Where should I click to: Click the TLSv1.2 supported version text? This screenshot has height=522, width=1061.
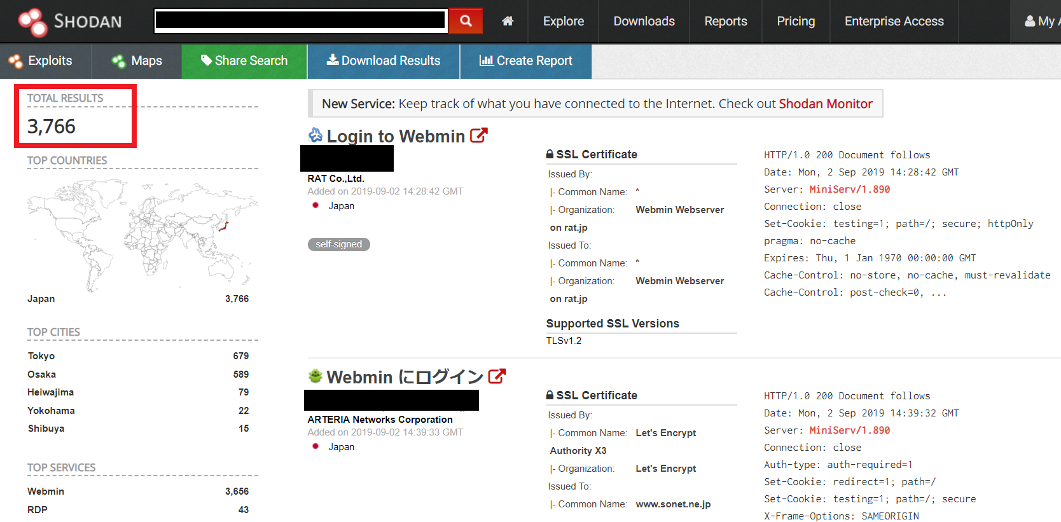tap(564, 341)
